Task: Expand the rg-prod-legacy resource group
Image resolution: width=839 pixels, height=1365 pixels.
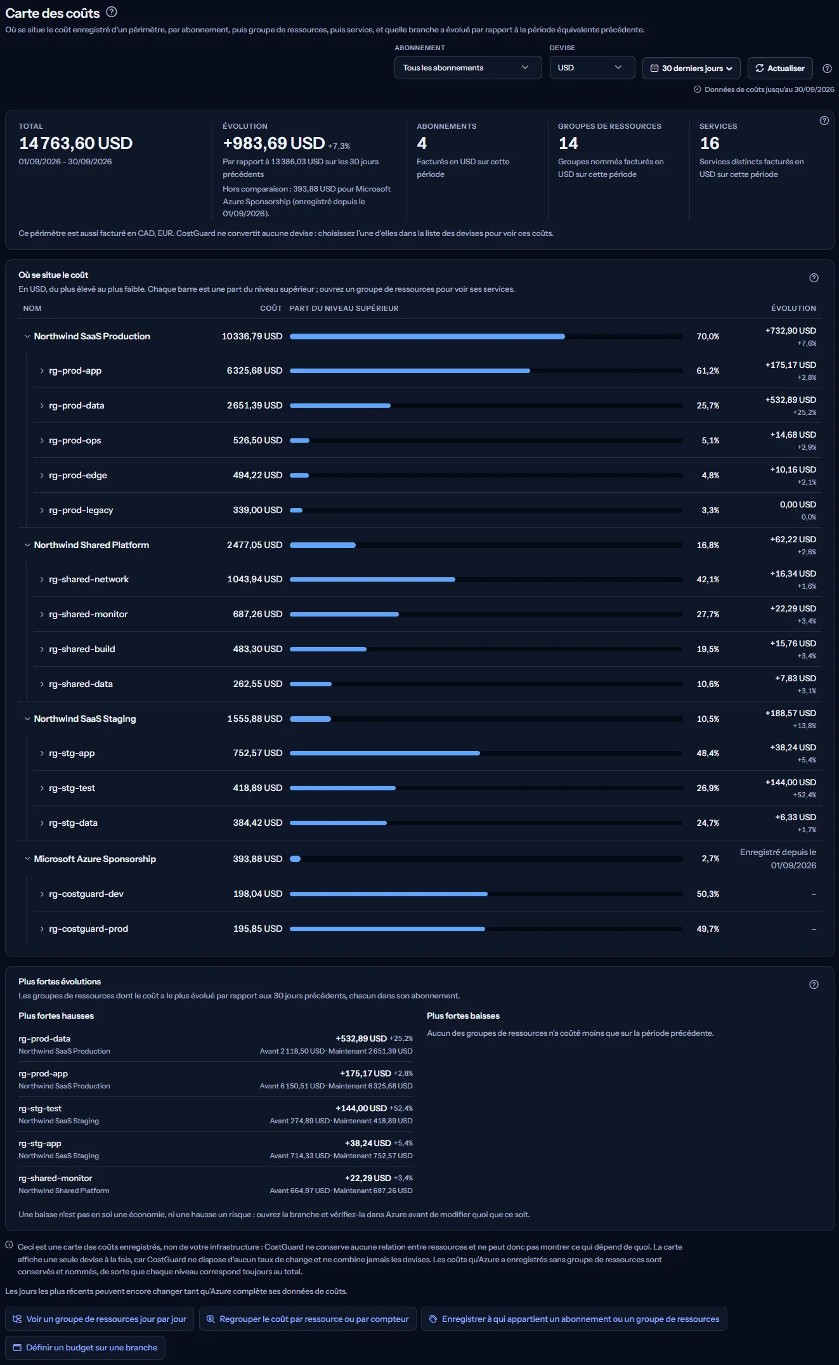Action: pyautogui.click(x=42, y=511)
